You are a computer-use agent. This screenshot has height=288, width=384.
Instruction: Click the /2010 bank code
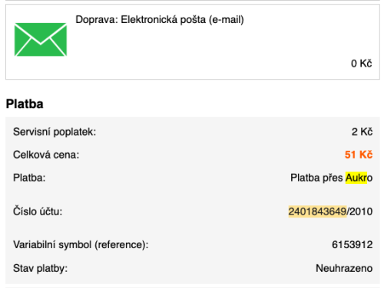[359, 211]
